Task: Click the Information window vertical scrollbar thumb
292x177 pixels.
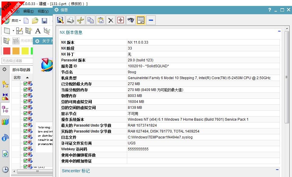Action: click(287, 77)
